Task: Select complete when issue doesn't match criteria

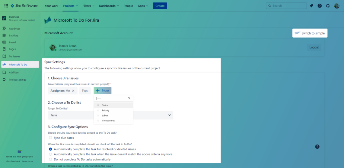Action: (50, 154)
